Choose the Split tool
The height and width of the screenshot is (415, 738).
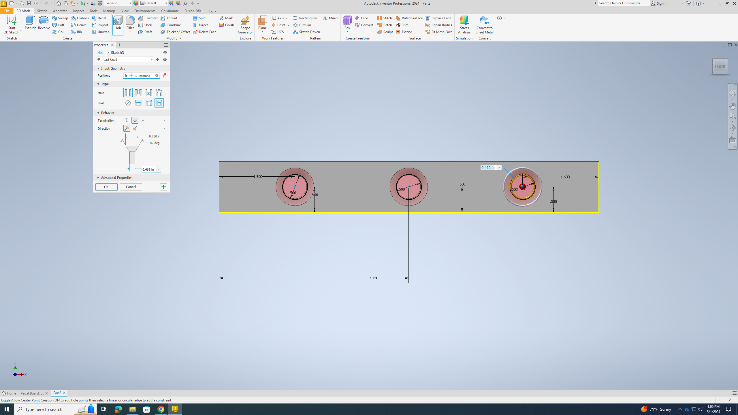point(199,18)
